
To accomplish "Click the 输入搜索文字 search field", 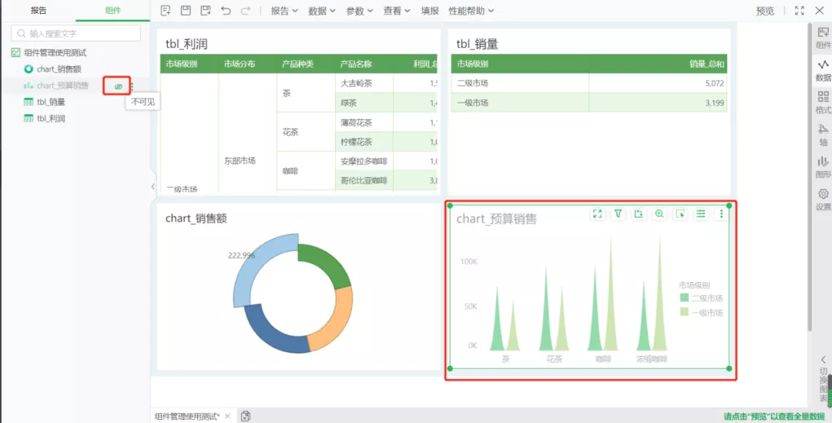I will [75, 33].
